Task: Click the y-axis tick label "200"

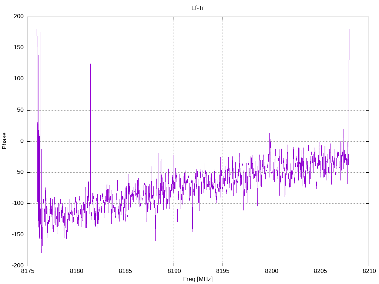Action: (19, 16)
